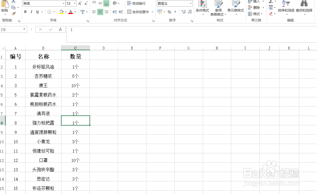Screen dimensions: 317x194
Task: Increase indent icon
Action: click(121, 12)
